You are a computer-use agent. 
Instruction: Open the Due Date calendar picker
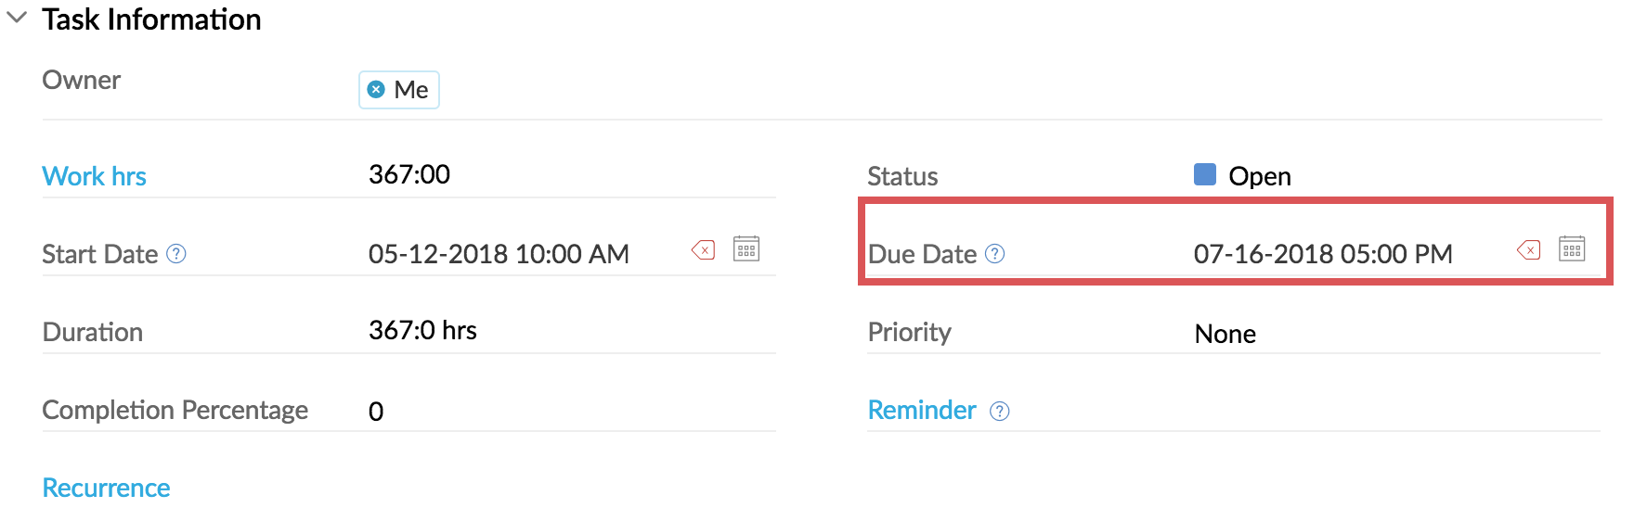(1572, 248)
